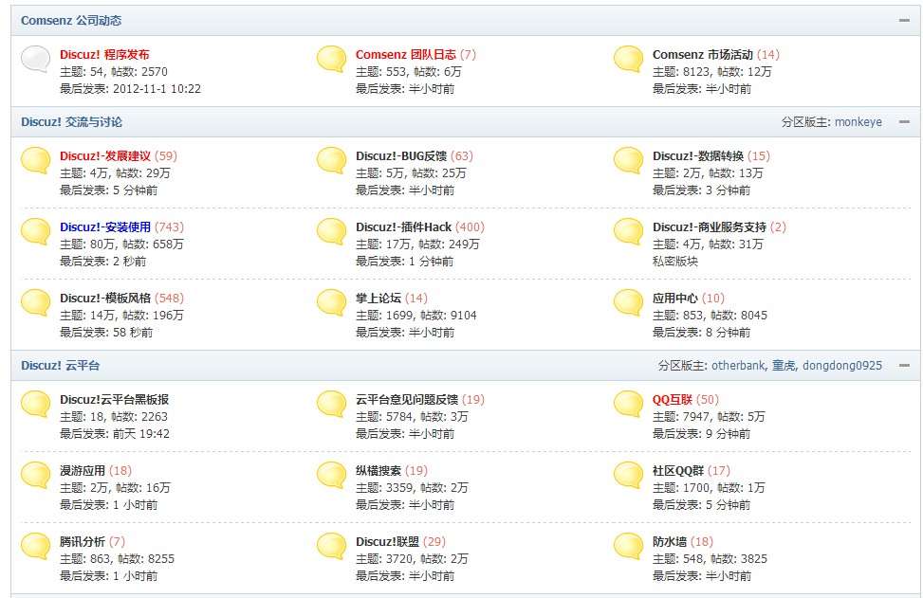Open the Discuz!-发展建议 forum

(105, 155)
